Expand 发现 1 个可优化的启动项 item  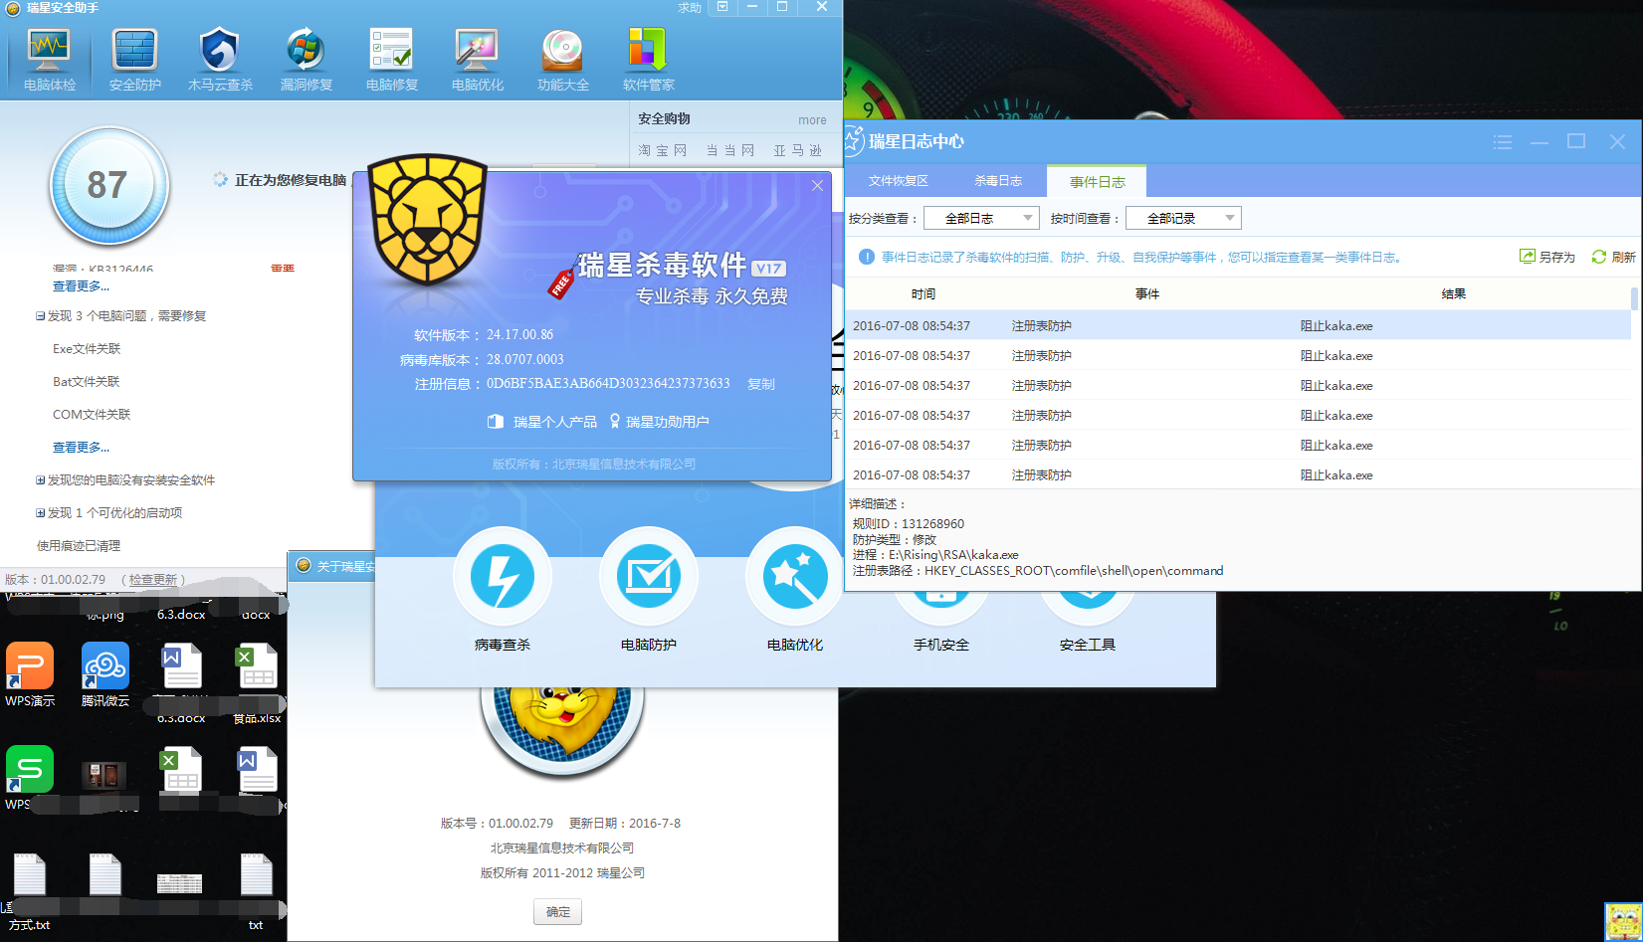(40, 513)
